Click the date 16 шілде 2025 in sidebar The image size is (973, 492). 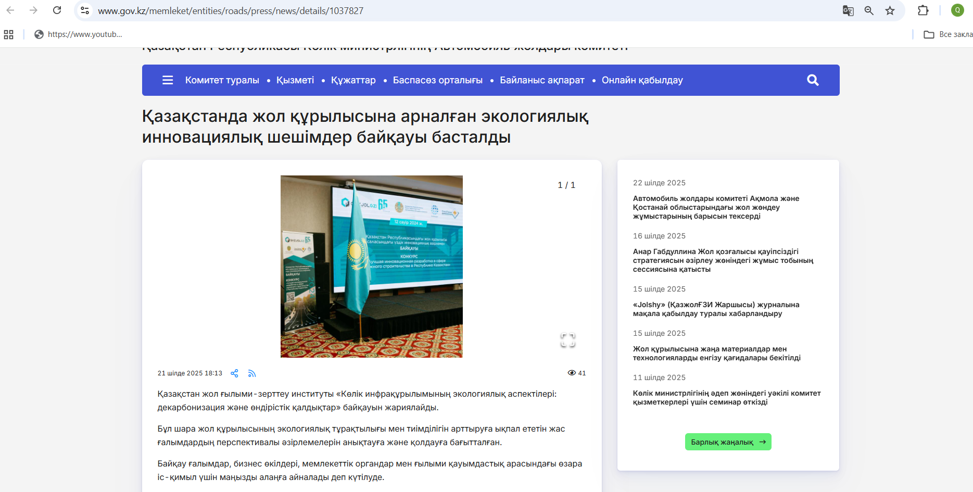click(659, 236)
